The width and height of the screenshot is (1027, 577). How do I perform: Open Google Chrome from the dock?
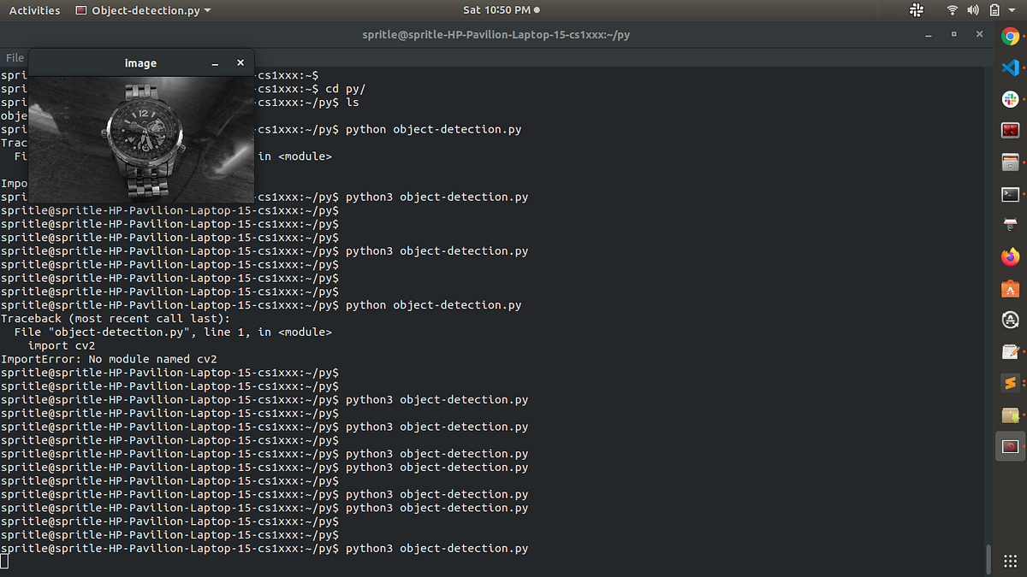[1011, 37]
